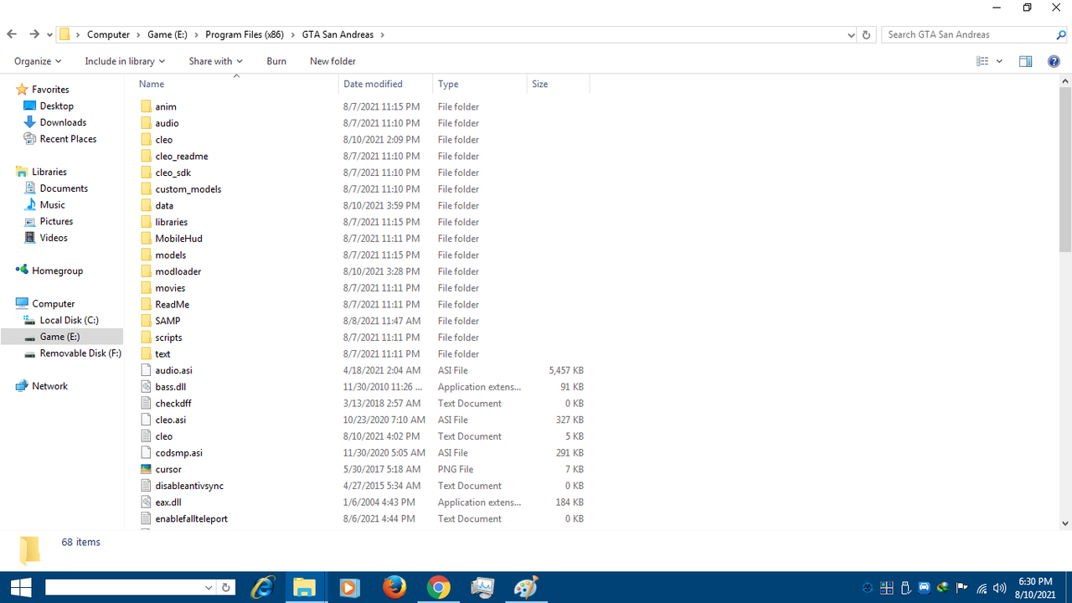Launch Internet Explorer from the taskbar
Image resolution: width=1072 pixels, height=603 pixels.
tap(263, 587)
